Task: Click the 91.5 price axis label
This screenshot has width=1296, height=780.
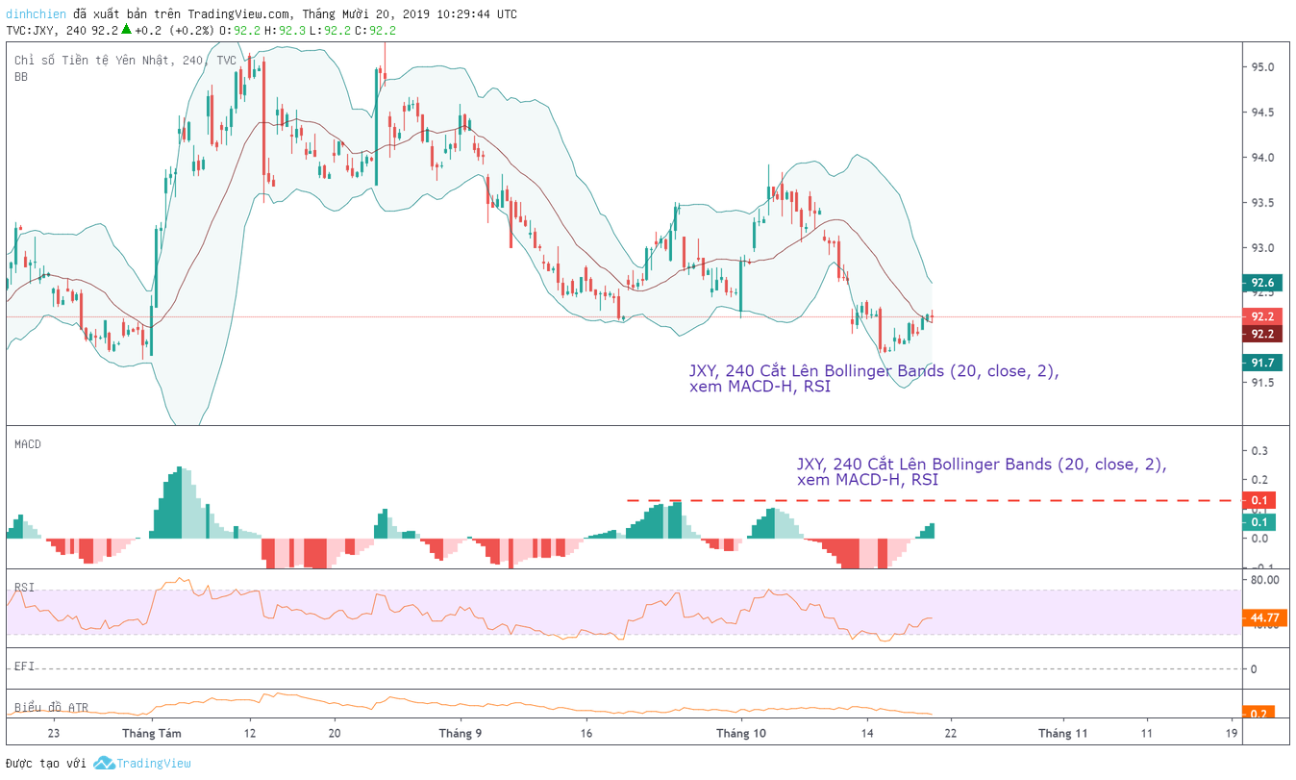Action: (x=1262, y=383)
